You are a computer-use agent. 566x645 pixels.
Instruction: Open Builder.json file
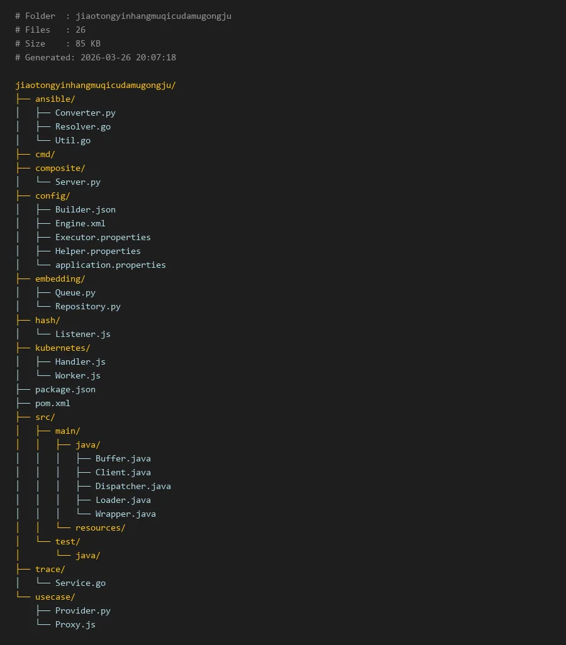pyautogui.click(x=85, y=209)
